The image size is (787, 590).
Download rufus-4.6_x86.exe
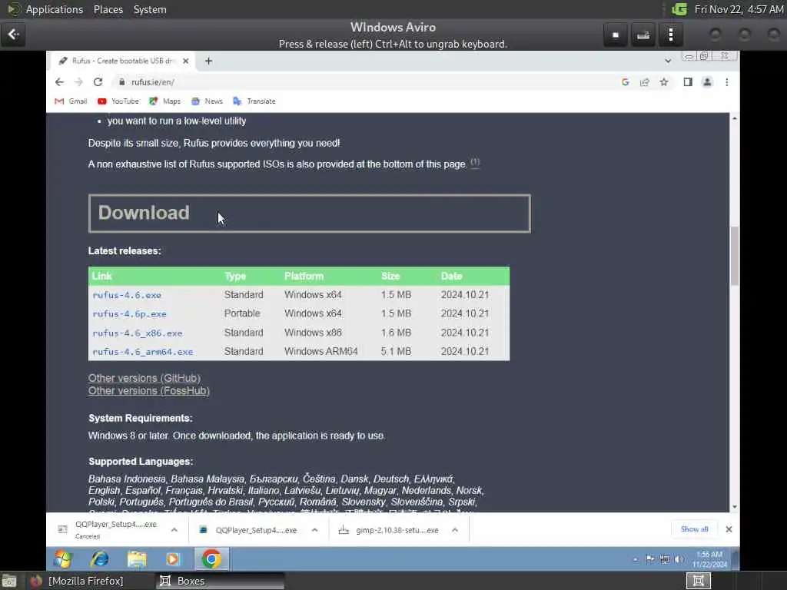click(x=138, y=333)
